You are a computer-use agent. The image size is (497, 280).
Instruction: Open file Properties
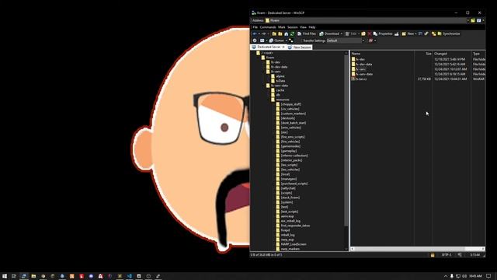click(383, 33)
